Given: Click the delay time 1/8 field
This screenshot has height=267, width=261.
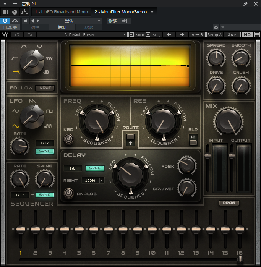Looking at the screenshot, I should 72,168.
